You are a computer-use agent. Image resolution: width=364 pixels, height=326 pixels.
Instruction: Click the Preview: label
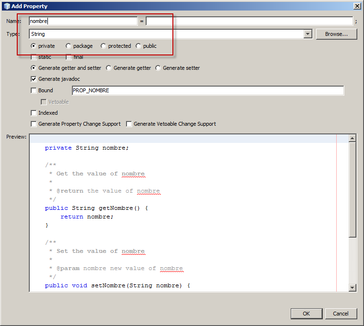tap(16, 137)
